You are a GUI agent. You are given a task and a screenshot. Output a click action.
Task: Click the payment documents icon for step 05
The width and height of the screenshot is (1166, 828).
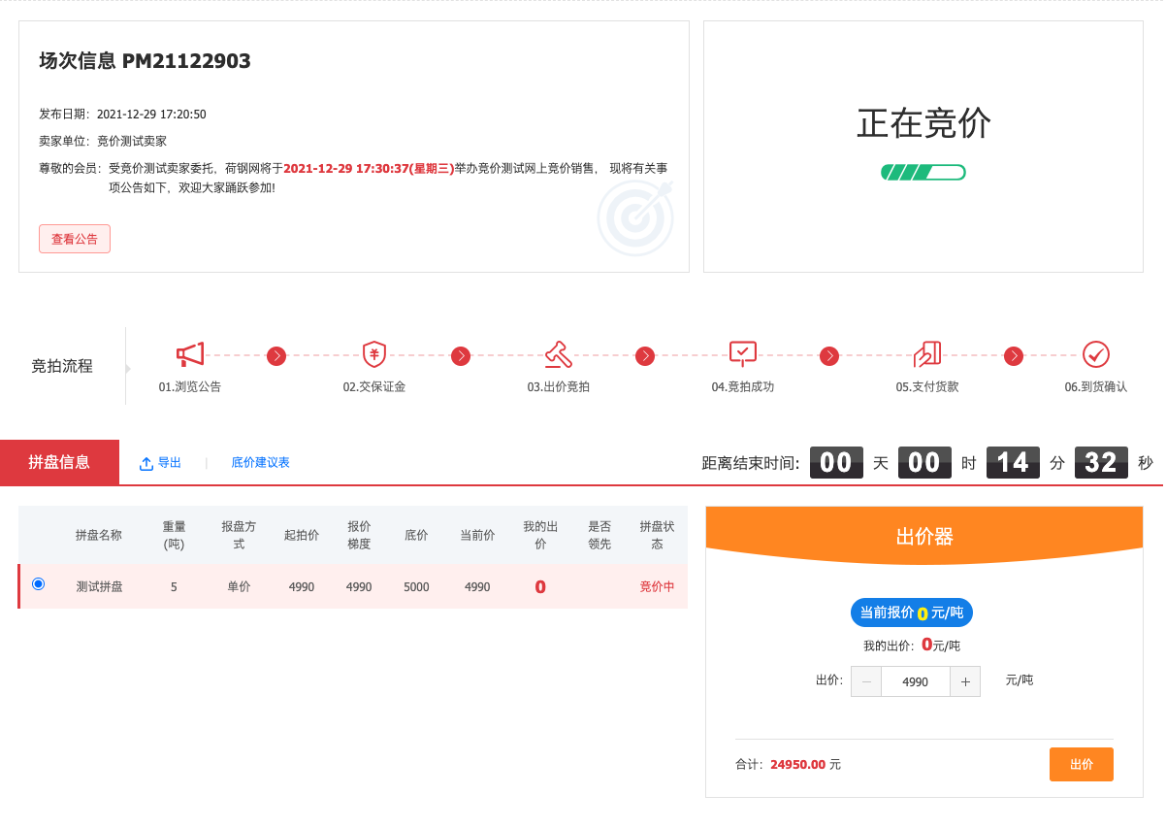point(927,354)
